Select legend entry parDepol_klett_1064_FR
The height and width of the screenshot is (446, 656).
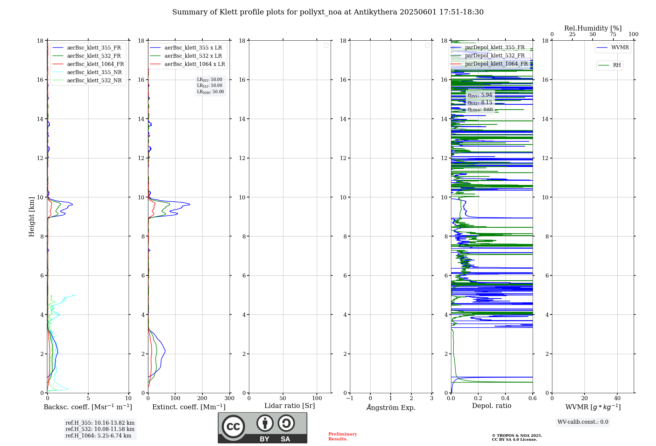point(496,64)
